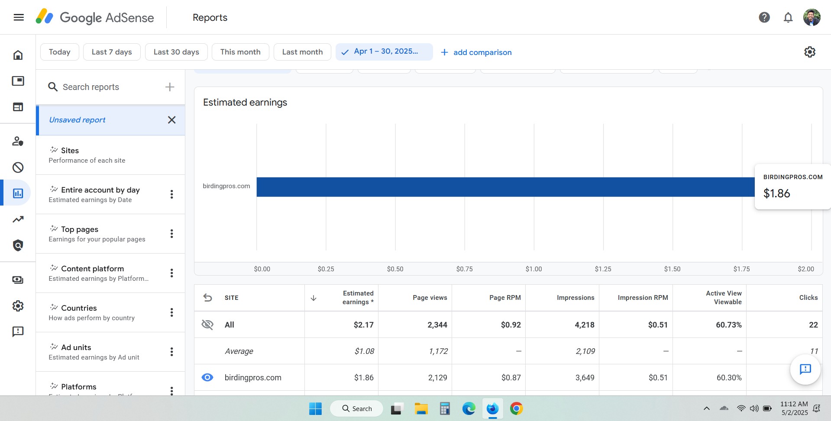Toggle visibility of the All row

coord(208,325)
